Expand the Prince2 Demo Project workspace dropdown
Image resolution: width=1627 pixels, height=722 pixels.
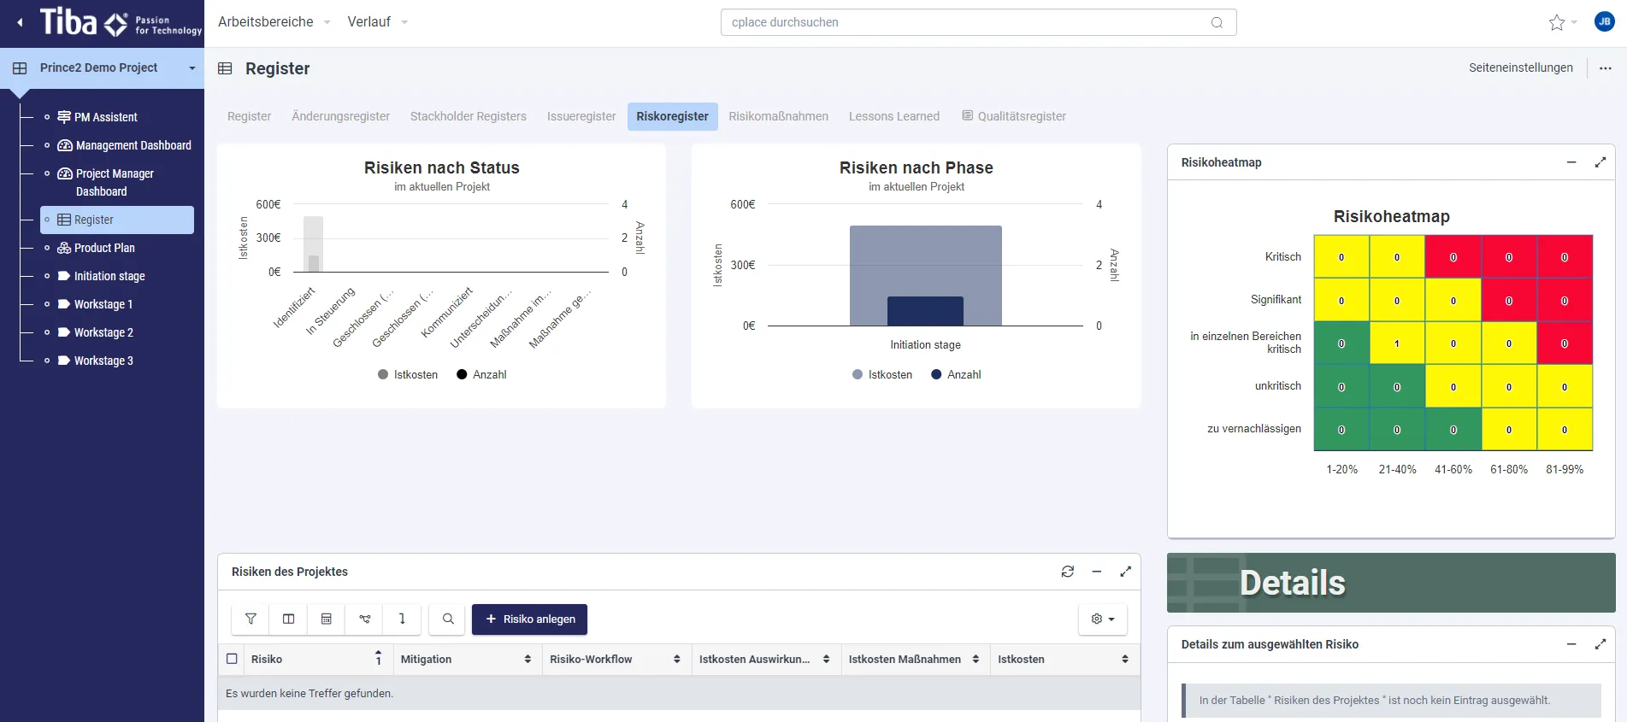coord(192,68)
